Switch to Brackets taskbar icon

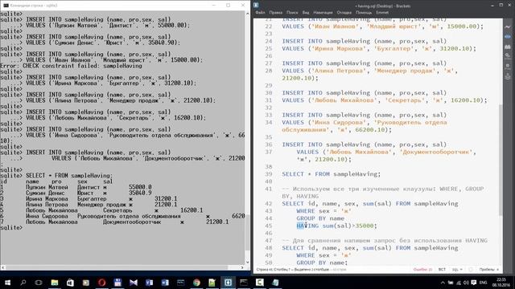click(x=228, y=282)
